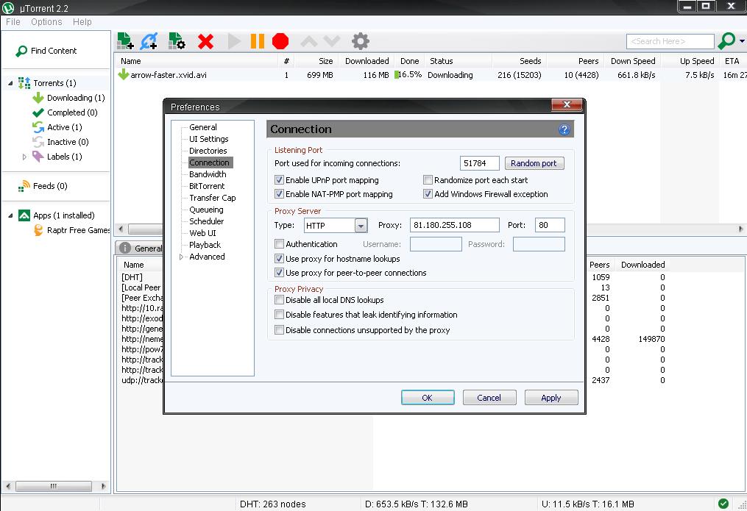Toggle Enable NAT-PMP port mapping checkbox
The image size is (747, 511).
(279, 194)
